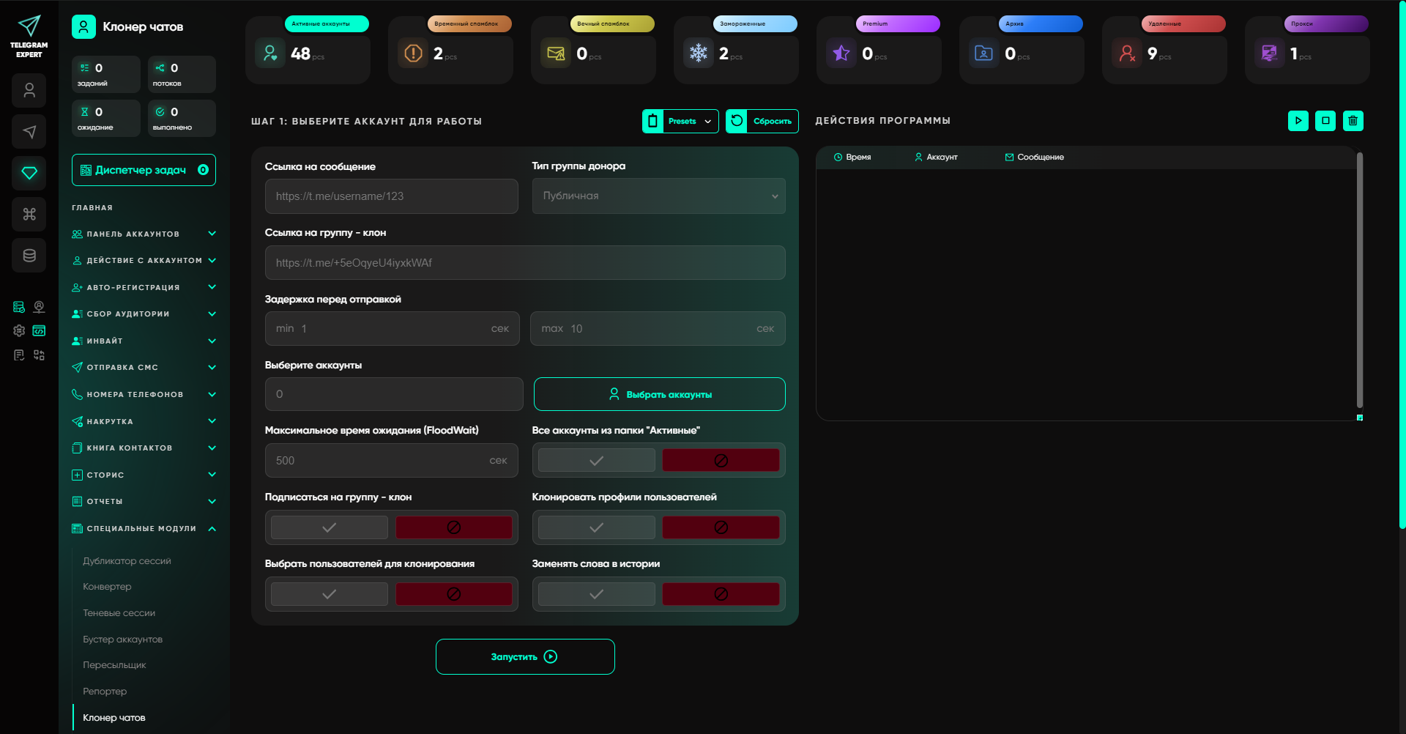Select Дубликатор сессий from submenu

pos(127,561)
